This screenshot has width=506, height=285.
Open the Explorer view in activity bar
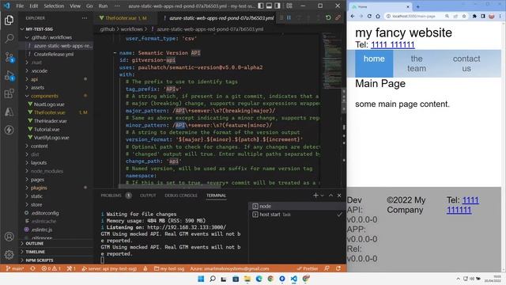tap(9, 20)
